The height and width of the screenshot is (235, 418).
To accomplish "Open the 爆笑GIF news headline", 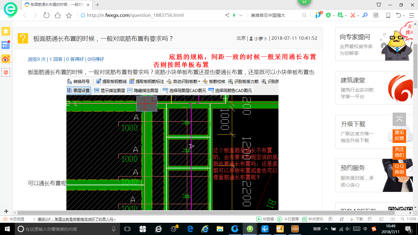I will coord(77,219).
